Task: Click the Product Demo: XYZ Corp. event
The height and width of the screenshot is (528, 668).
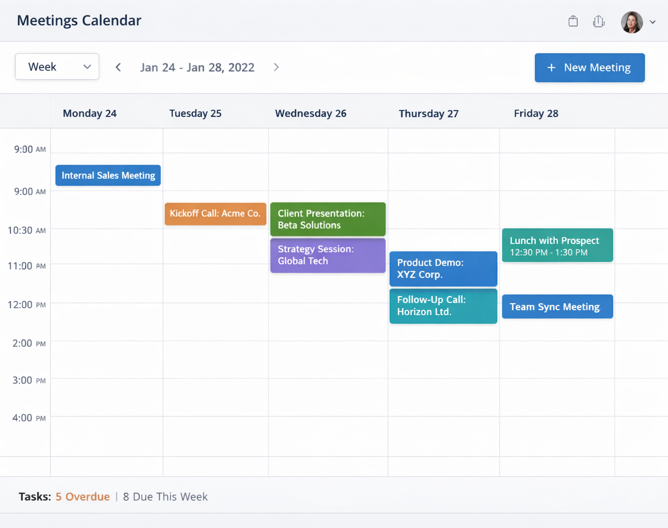Action: tap(443, 269)
